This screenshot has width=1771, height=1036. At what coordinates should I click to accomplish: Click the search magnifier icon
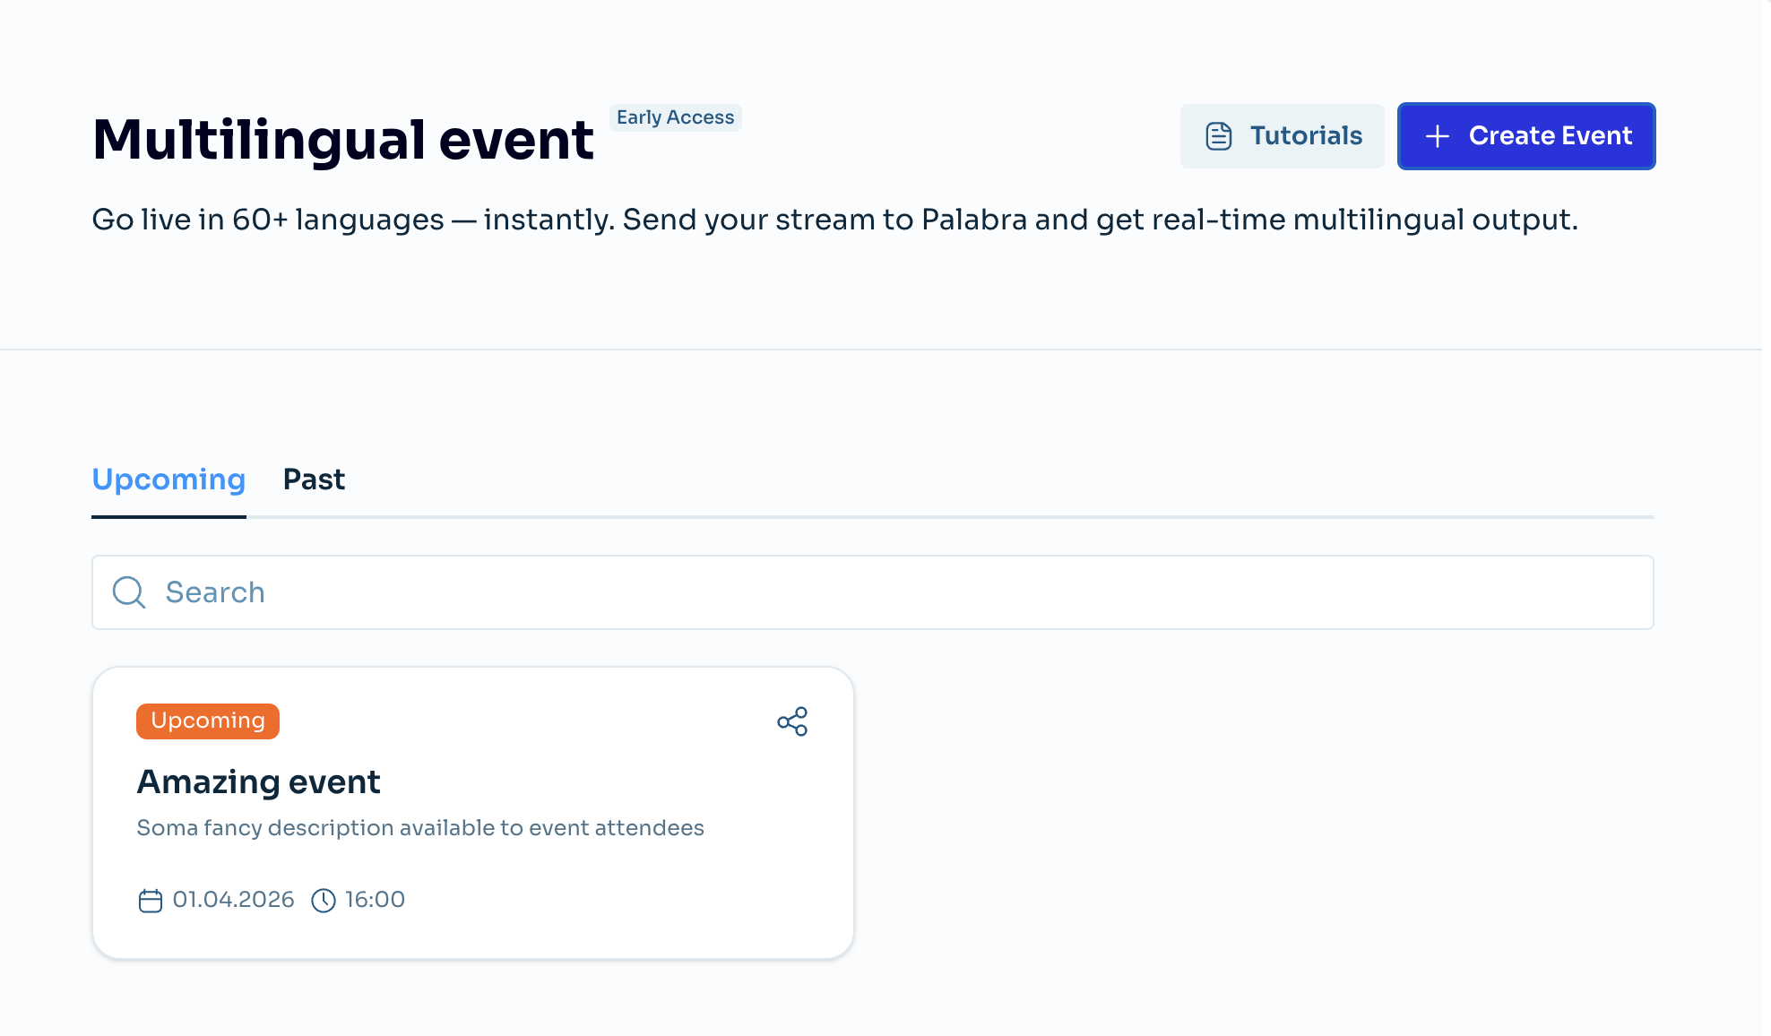128,592
